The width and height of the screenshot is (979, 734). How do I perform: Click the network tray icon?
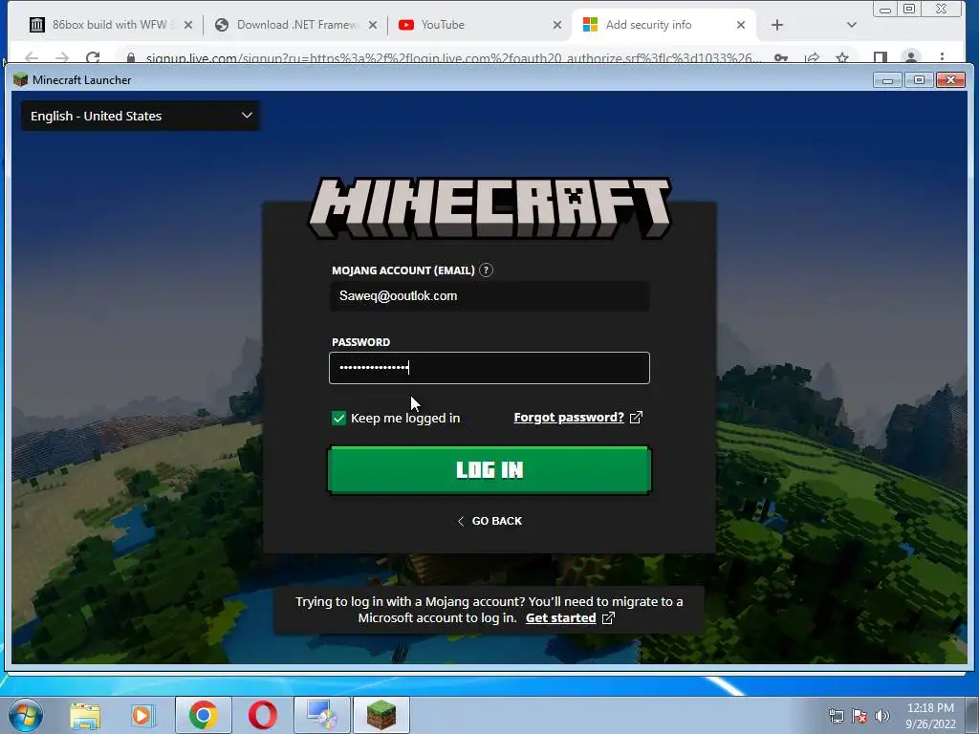[x=836, y=716]
